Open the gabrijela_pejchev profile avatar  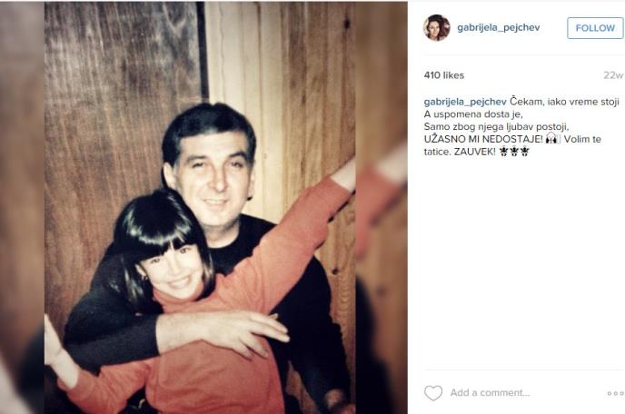point(436,28)
